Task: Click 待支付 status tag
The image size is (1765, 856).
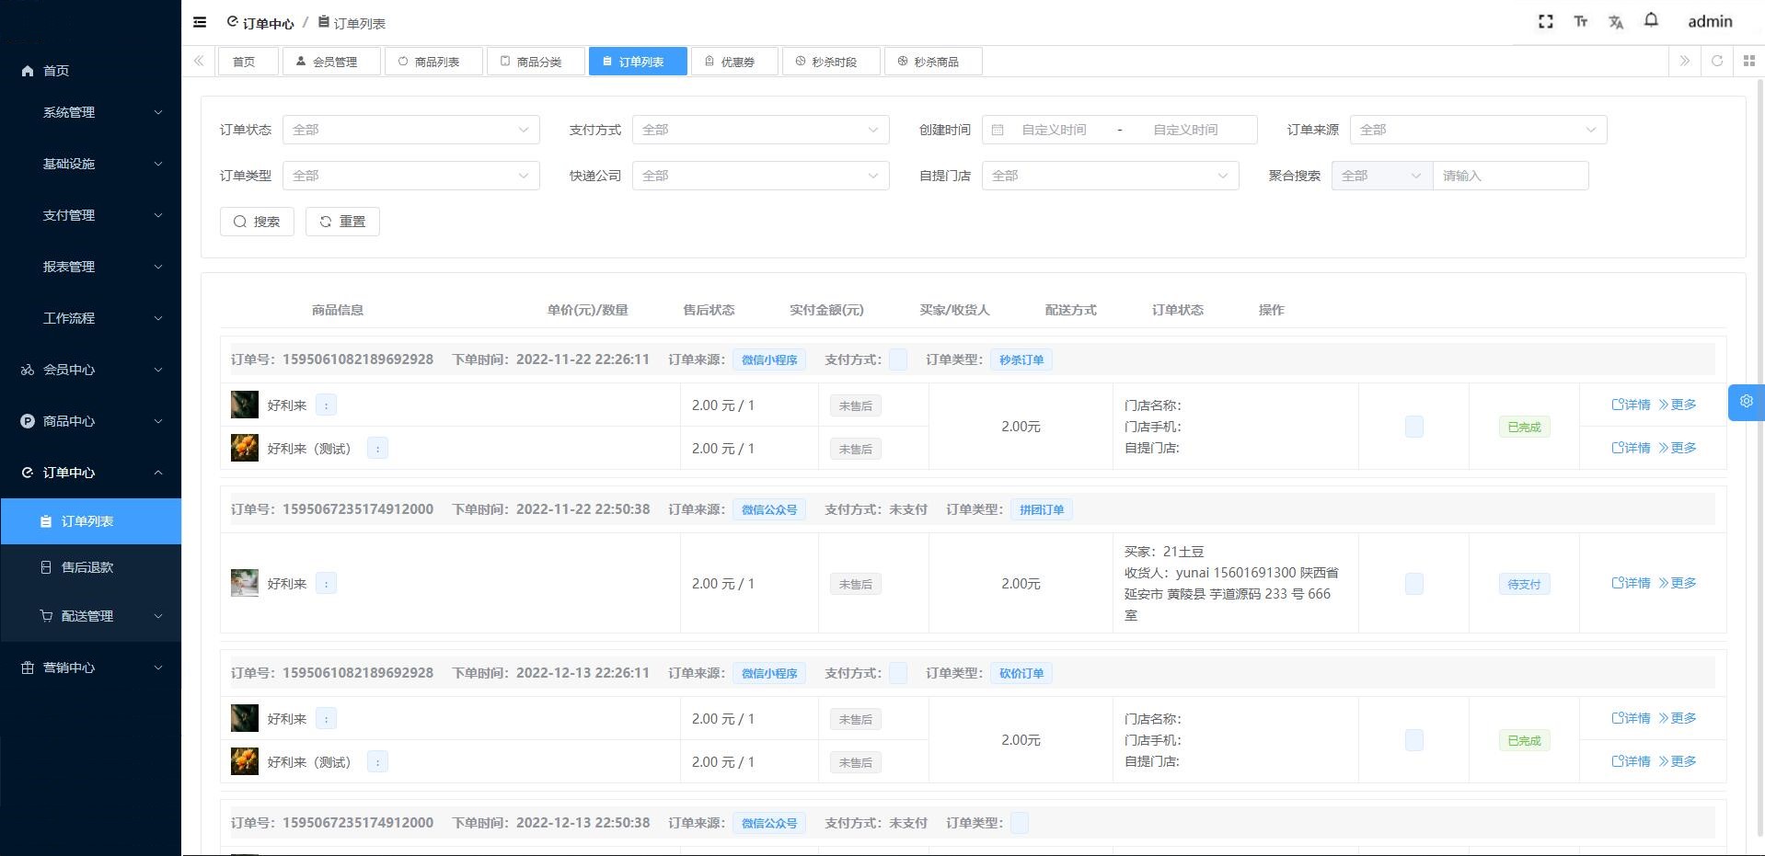Action: tap(1524, 584)
